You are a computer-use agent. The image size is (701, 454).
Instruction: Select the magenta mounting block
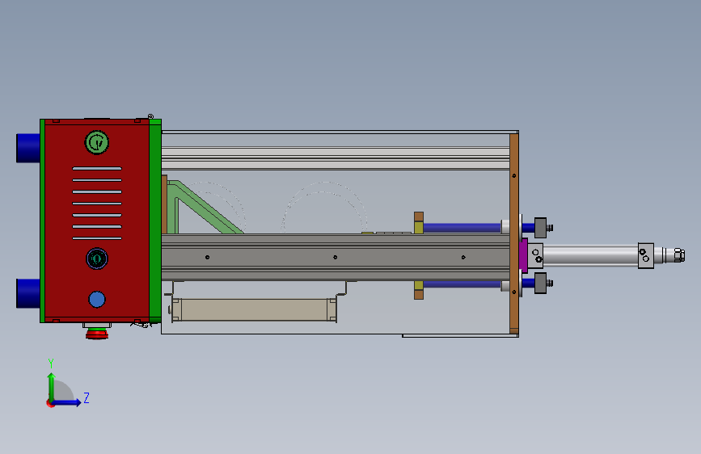click(524, 255)
